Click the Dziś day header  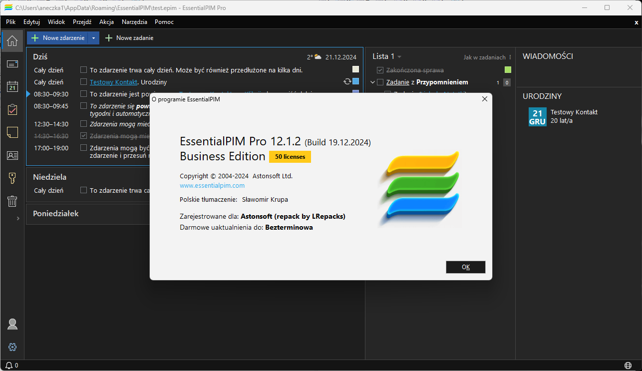[40, 57]
